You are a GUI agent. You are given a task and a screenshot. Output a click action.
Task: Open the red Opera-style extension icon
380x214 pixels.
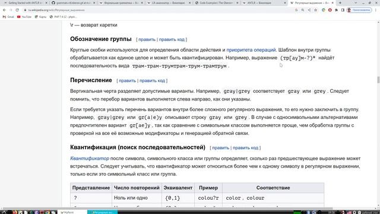coord(330,10)
